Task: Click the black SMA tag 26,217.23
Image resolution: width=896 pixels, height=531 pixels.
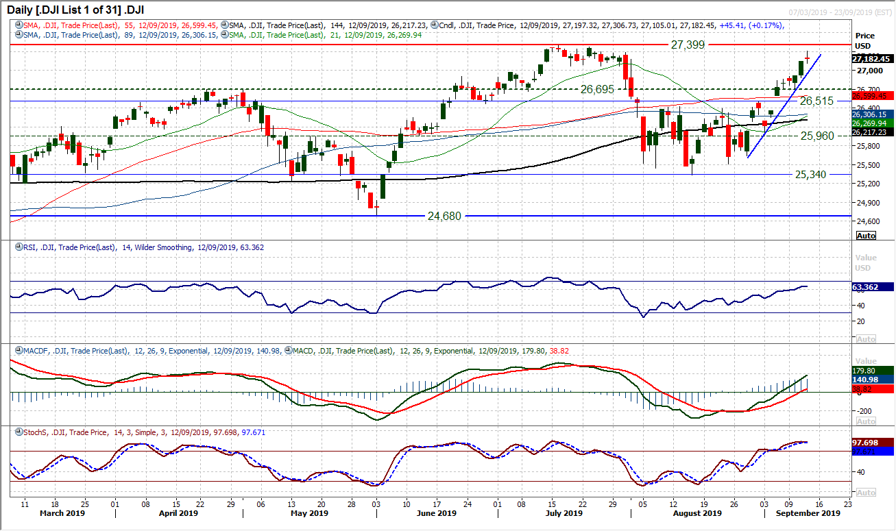Action: coord(872,132)
